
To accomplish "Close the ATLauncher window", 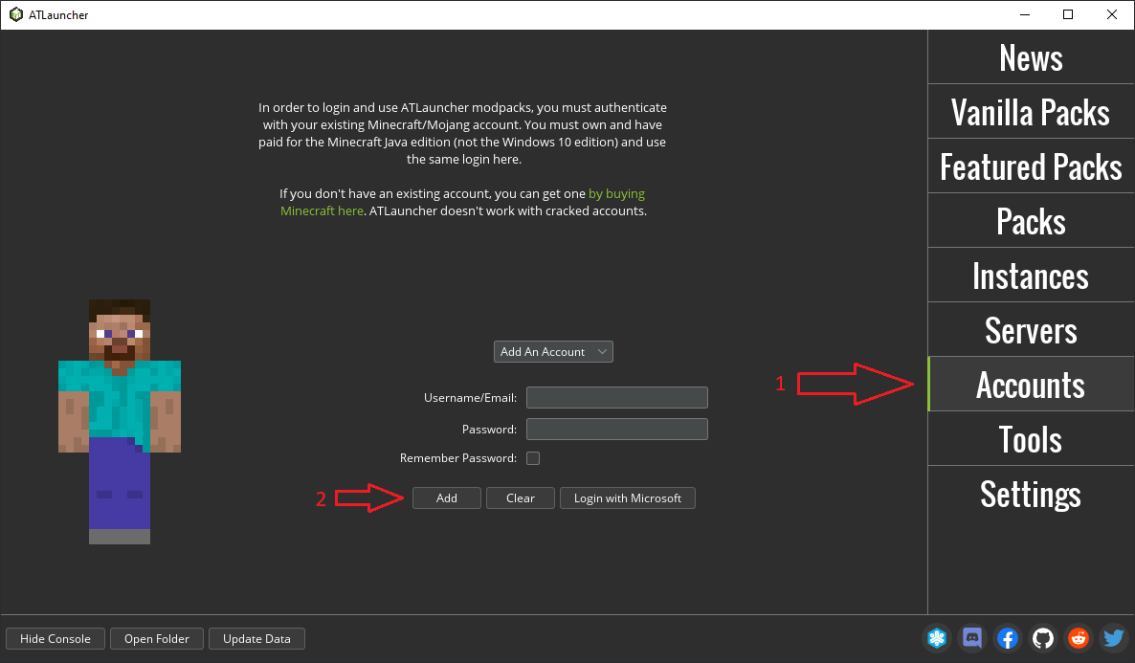I will click(1112, 14).
